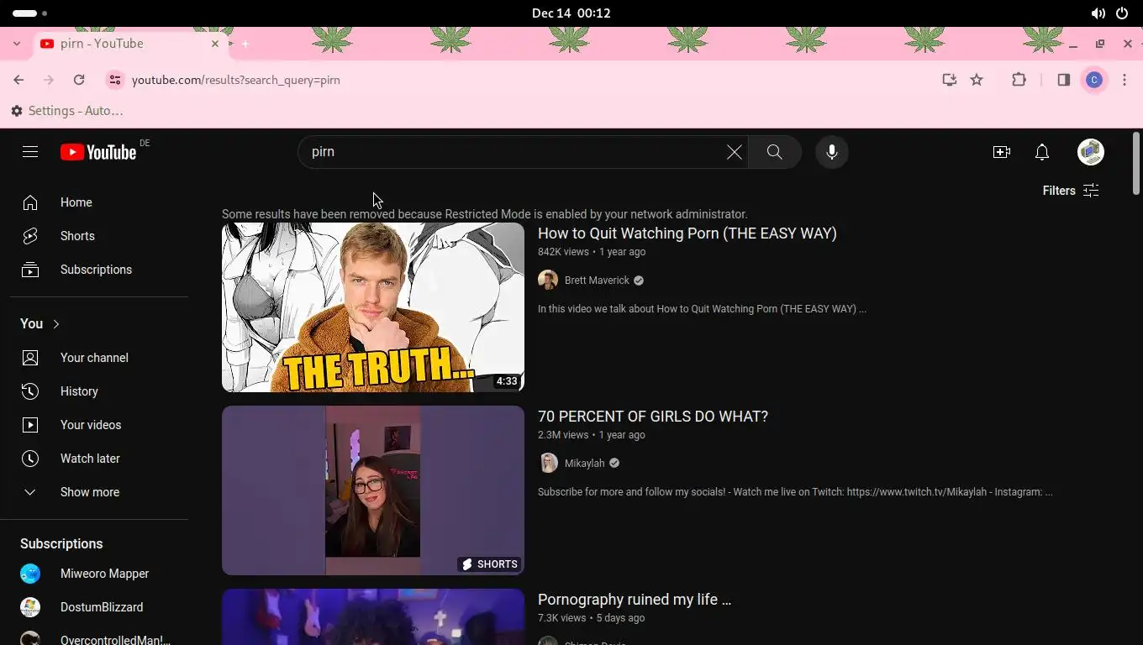Open Watch later playlist

[x=99, y=459]
